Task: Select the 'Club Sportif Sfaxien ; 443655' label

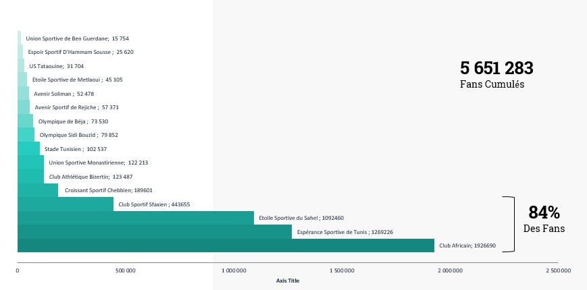Action: pos(155,204)
